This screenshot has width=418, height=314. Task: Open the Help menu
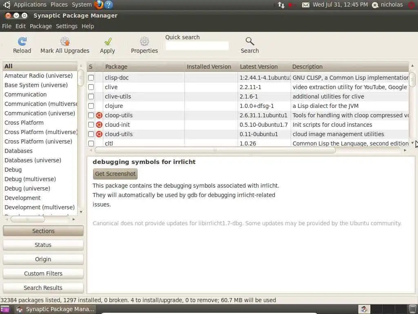[88, 26]
